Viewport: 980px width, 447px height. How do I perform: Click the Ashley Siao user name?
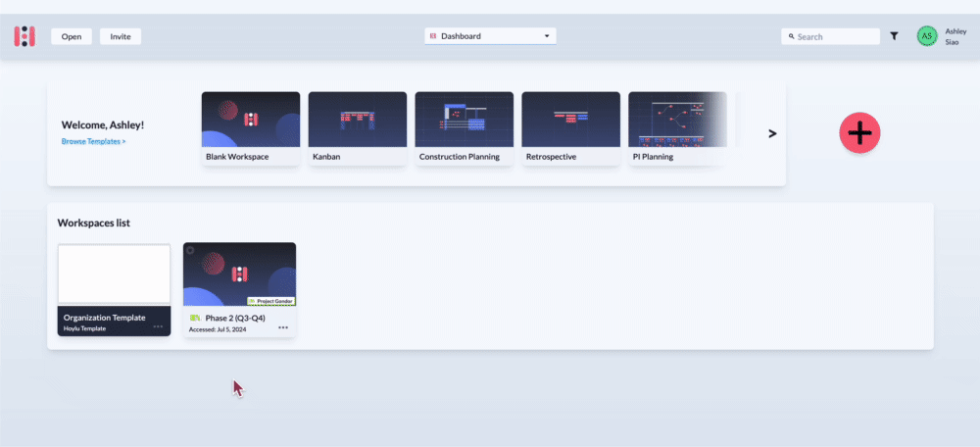coord(955,36)
